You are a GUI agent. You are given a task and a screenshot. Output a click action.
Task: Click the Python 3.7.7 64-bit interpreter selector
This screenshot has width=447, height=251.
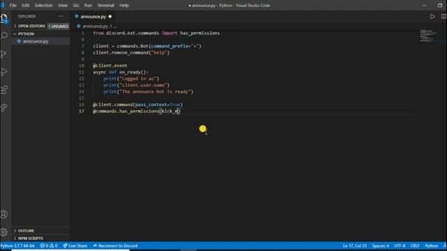17,245
